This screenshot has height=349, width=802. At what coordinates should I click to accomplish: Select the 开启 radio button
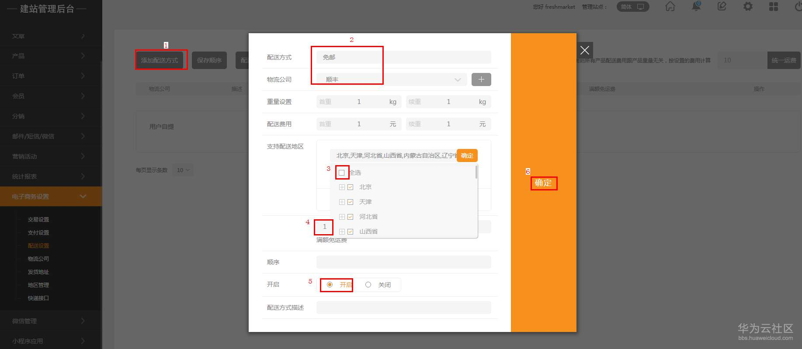pyautogui.click(x=330, y=284)
